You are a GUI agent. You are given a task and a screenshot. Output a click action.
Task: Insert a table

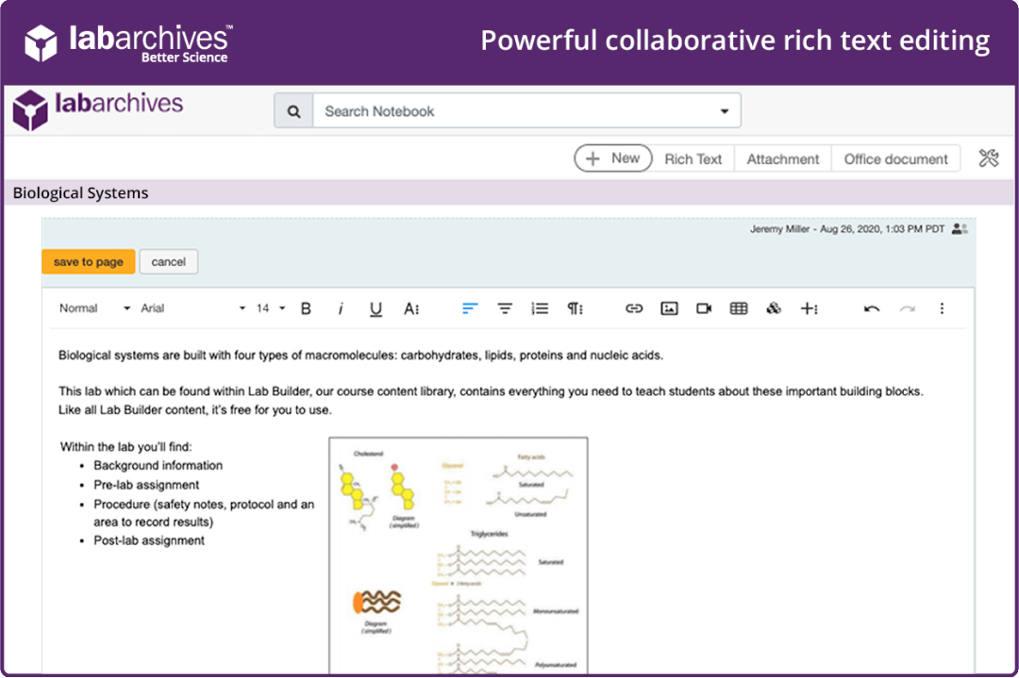click(x=739, y=308)
